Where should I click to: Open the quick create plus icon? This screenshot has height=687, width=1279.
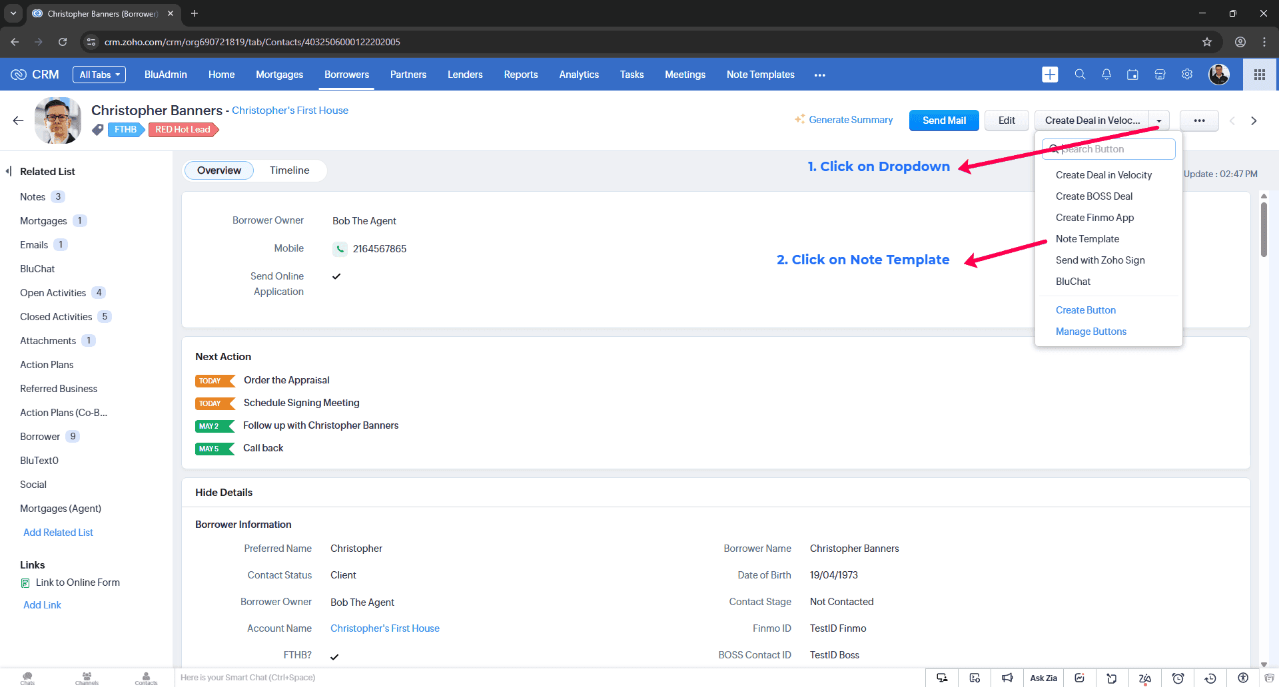point(1050,75)
